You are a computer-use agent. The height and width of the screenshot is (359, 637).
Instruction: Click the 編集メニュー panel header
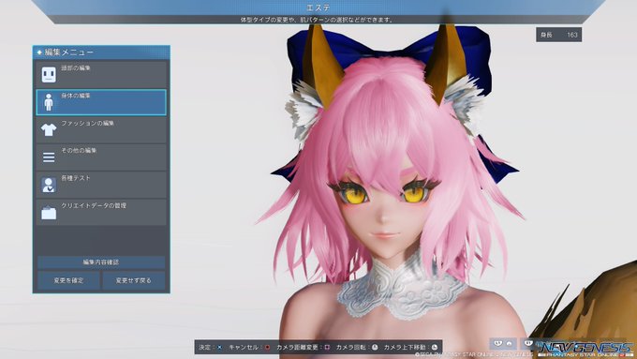click(x=101, y=52)
